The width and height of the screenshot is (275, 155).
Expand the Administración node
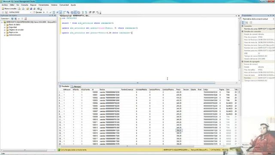point(5,35)
